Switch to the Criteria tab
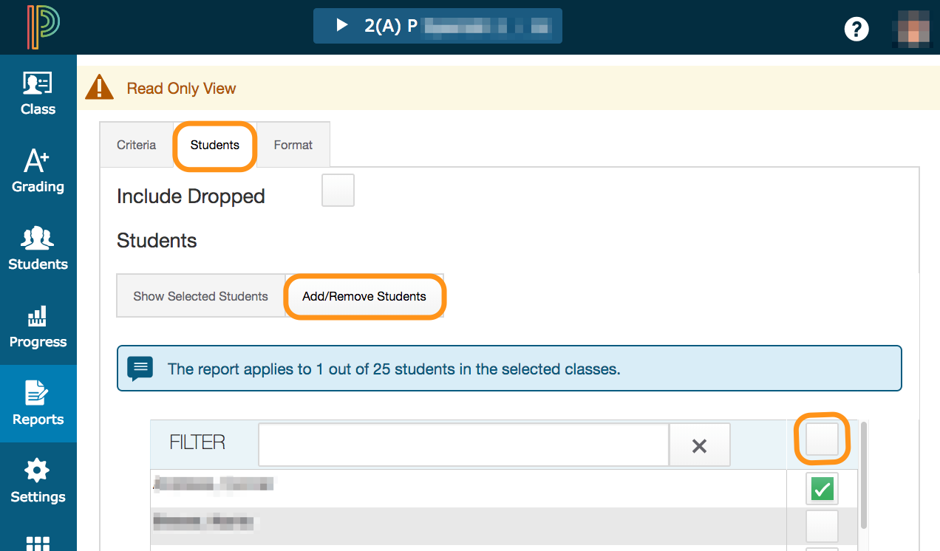Image resolution: width=940 pixels, height=551 pixels. click(x=136, y=145)
